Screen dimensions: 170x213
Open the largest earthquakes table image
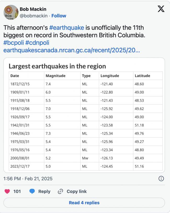[84, 115]
